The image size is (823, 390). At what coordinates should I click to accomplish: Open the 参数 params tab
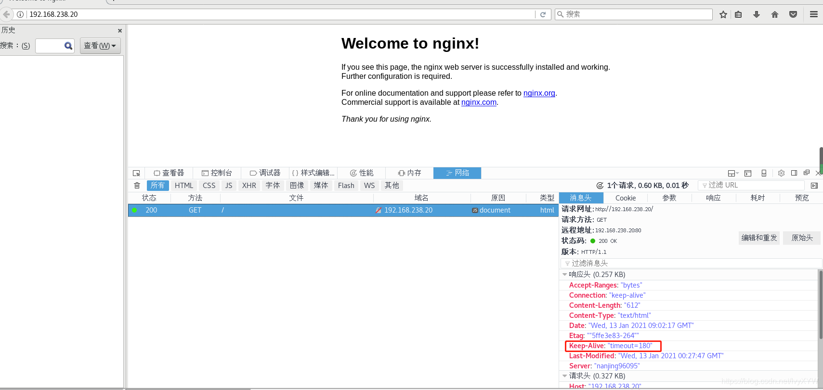pos(669,198)
